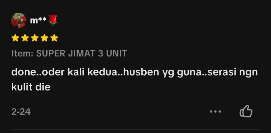Image resolution: width=271 pixels, height=133 pixels.
Task: Click the word "UNIT" in item name
Action: [116, 53]
